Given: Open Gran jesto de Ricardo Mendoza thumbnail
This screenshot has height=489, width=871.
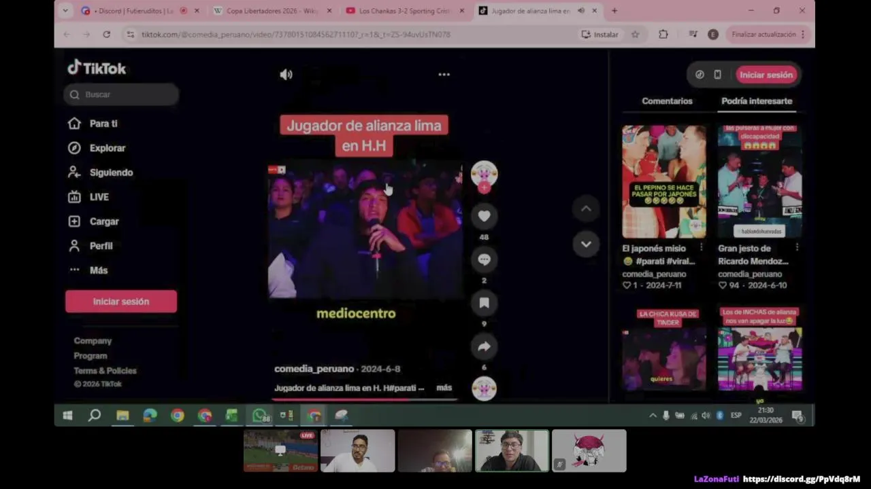Looking at the screenshot, I should (759, 181).
